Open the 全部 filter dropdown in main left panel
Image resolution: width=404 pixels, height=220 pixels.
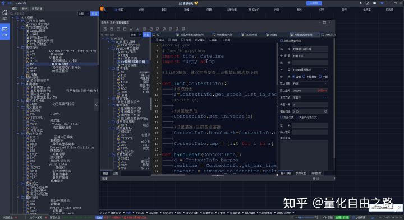tap(84, 13)
